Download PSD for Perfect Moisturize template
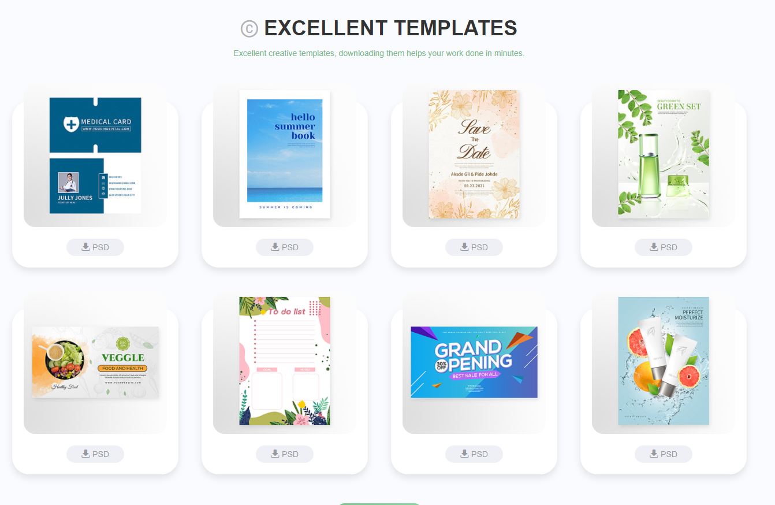The height and width of the screenshot is (505, 775). (x=664, y=454)
